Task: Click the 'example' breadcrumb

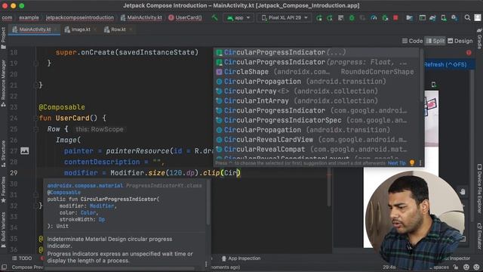Action: (29, 18)
